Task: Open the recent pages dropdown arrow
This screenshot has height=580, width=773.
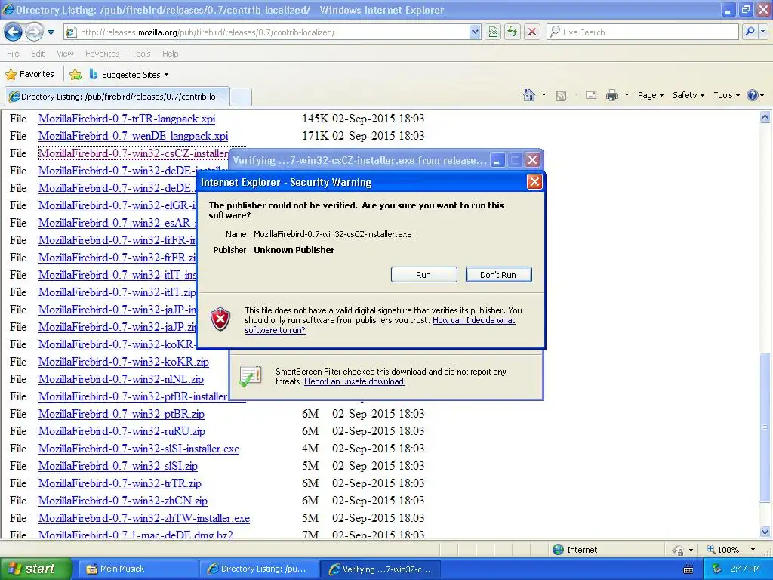Action: click(x=51, y=32)
